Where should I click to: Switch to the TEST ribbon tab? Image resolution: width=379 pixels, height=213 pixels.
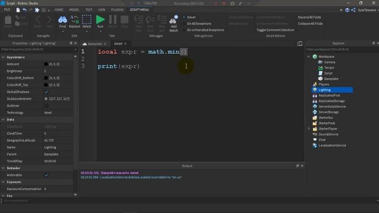tap(89, 9)
